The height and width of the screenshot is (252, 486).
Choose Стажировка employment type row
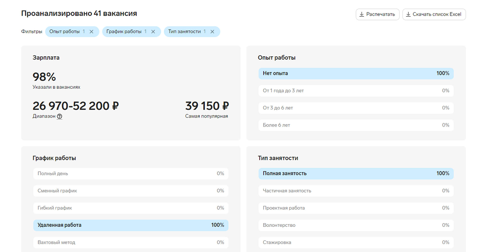pos(355,242)
